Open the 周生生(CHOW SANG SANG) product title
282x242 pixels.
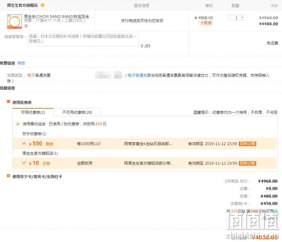point(58,17)
